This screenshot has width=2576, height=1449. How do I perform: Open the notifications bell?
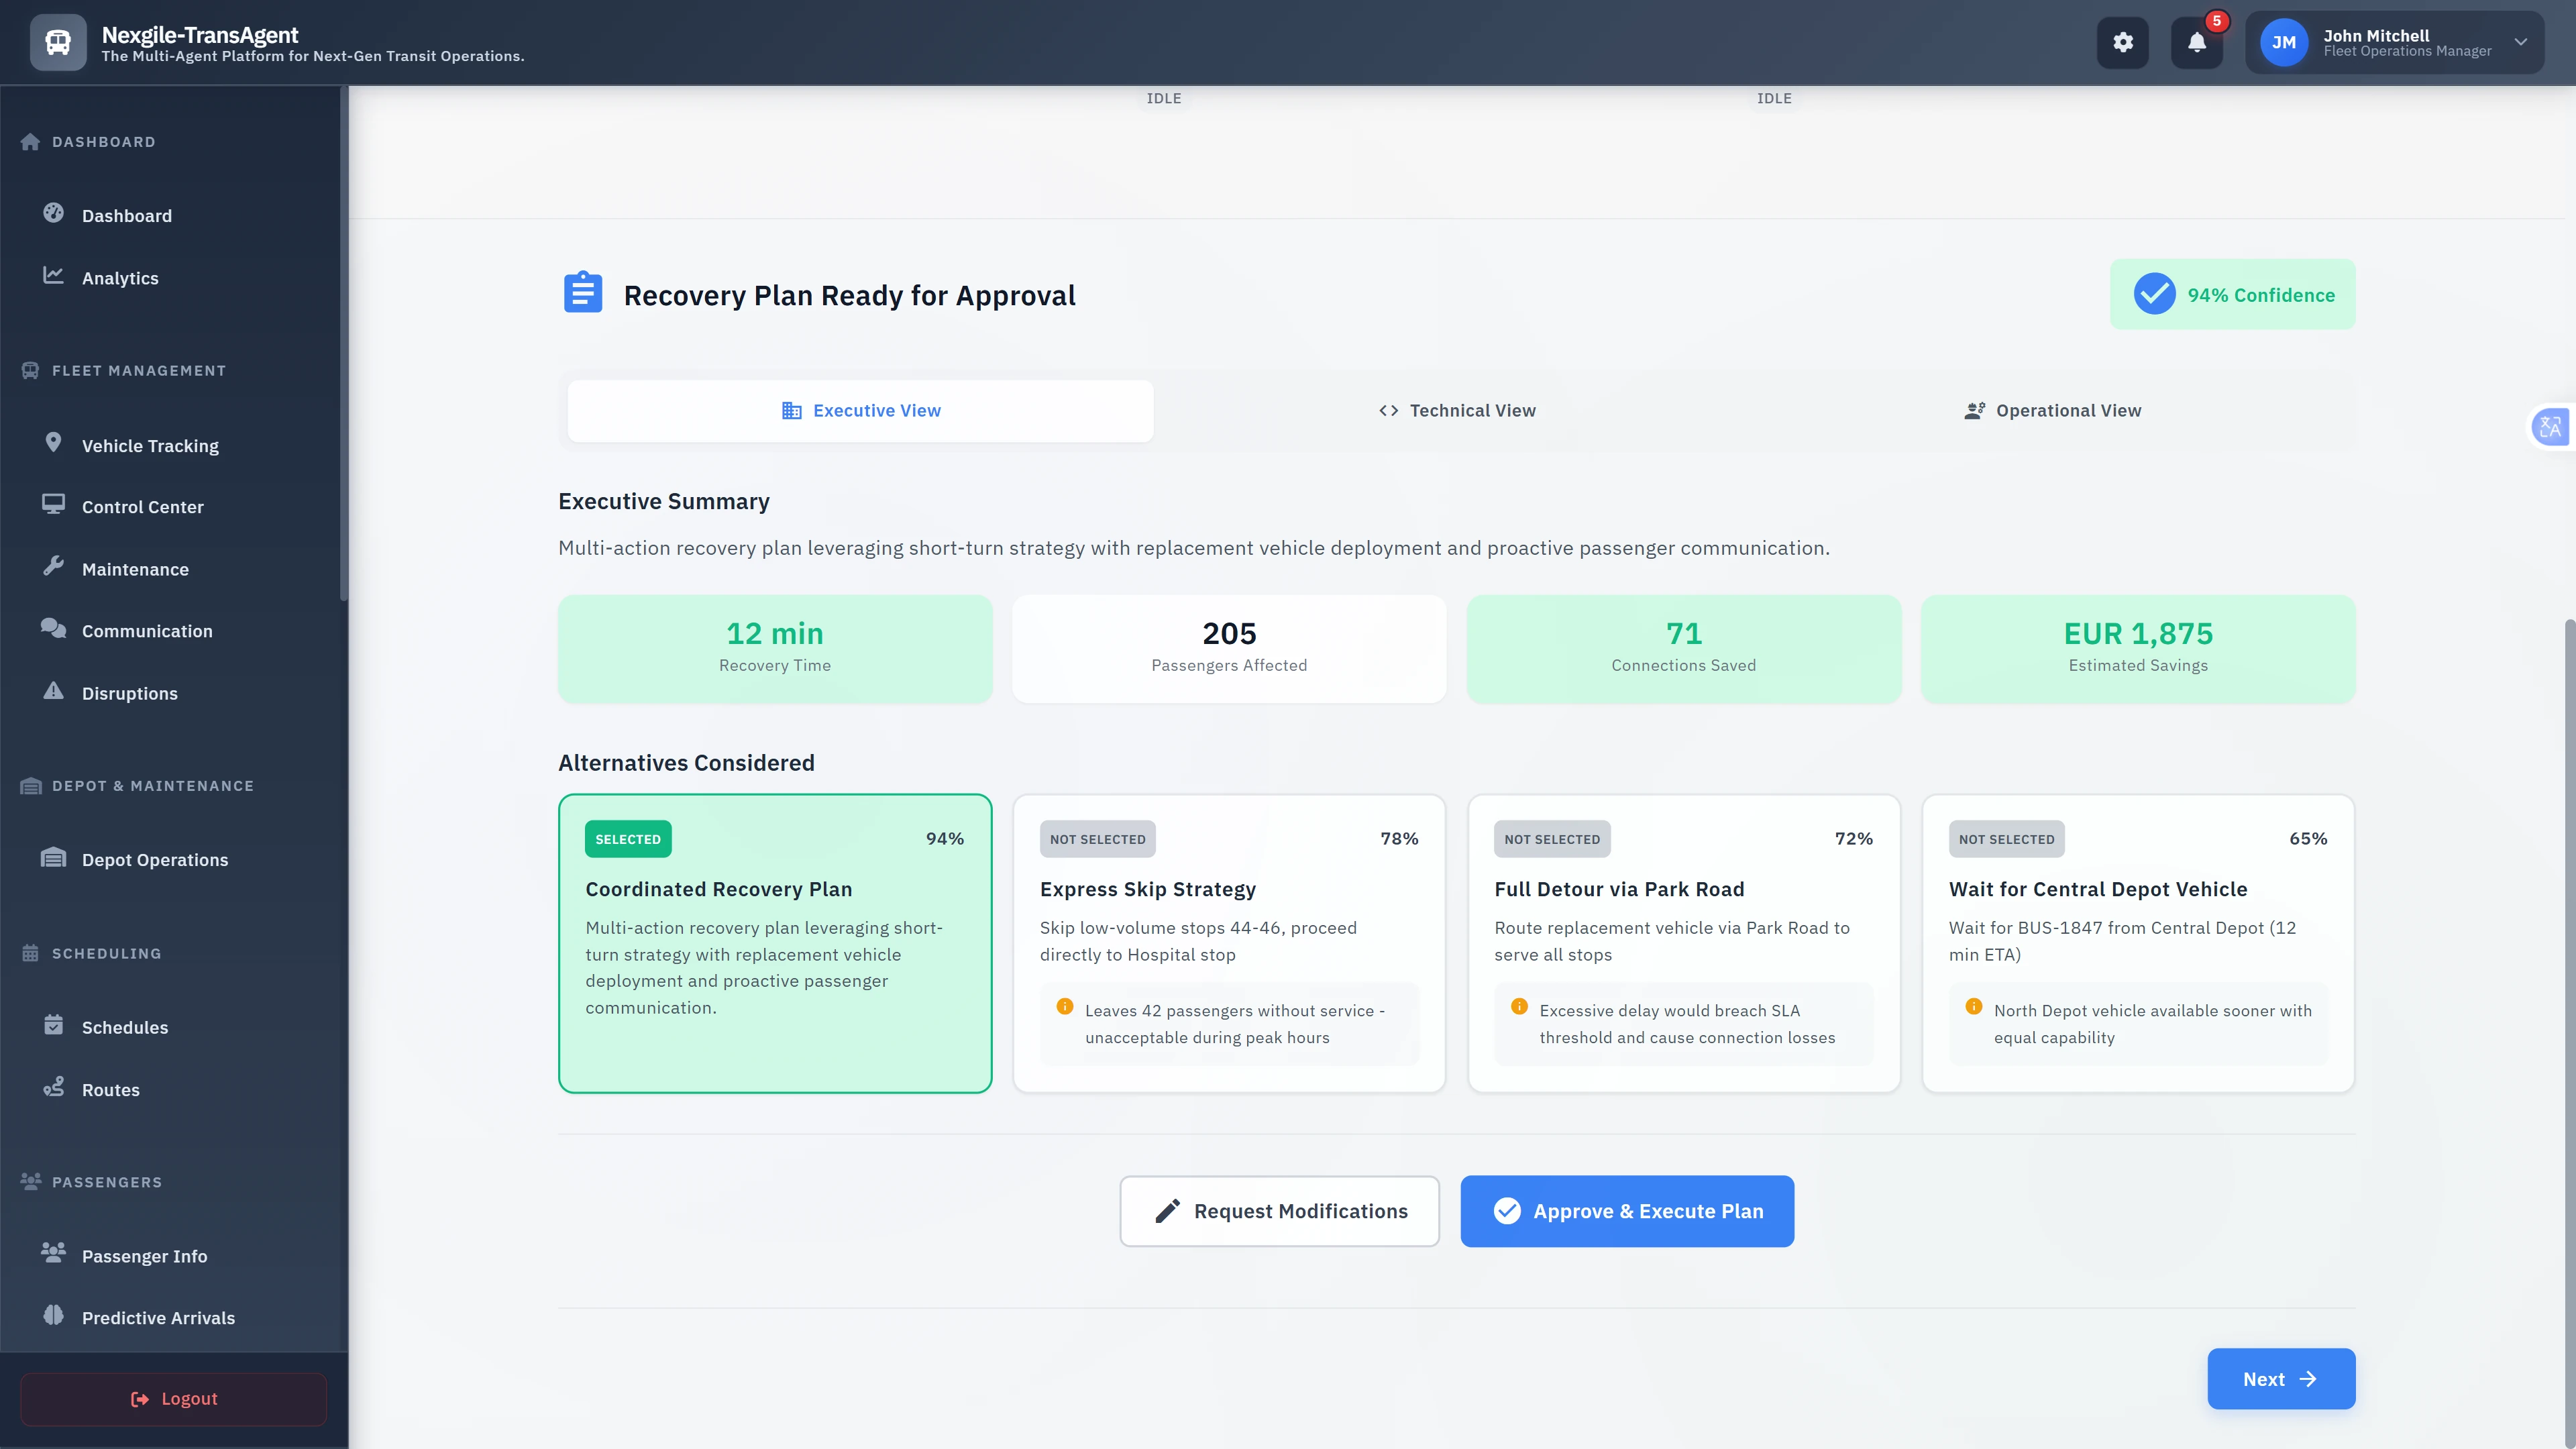point(2197,42)
